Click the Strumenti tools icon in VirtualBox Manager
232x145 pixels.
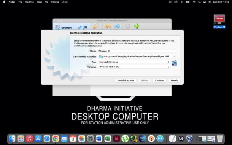[58, 27]
